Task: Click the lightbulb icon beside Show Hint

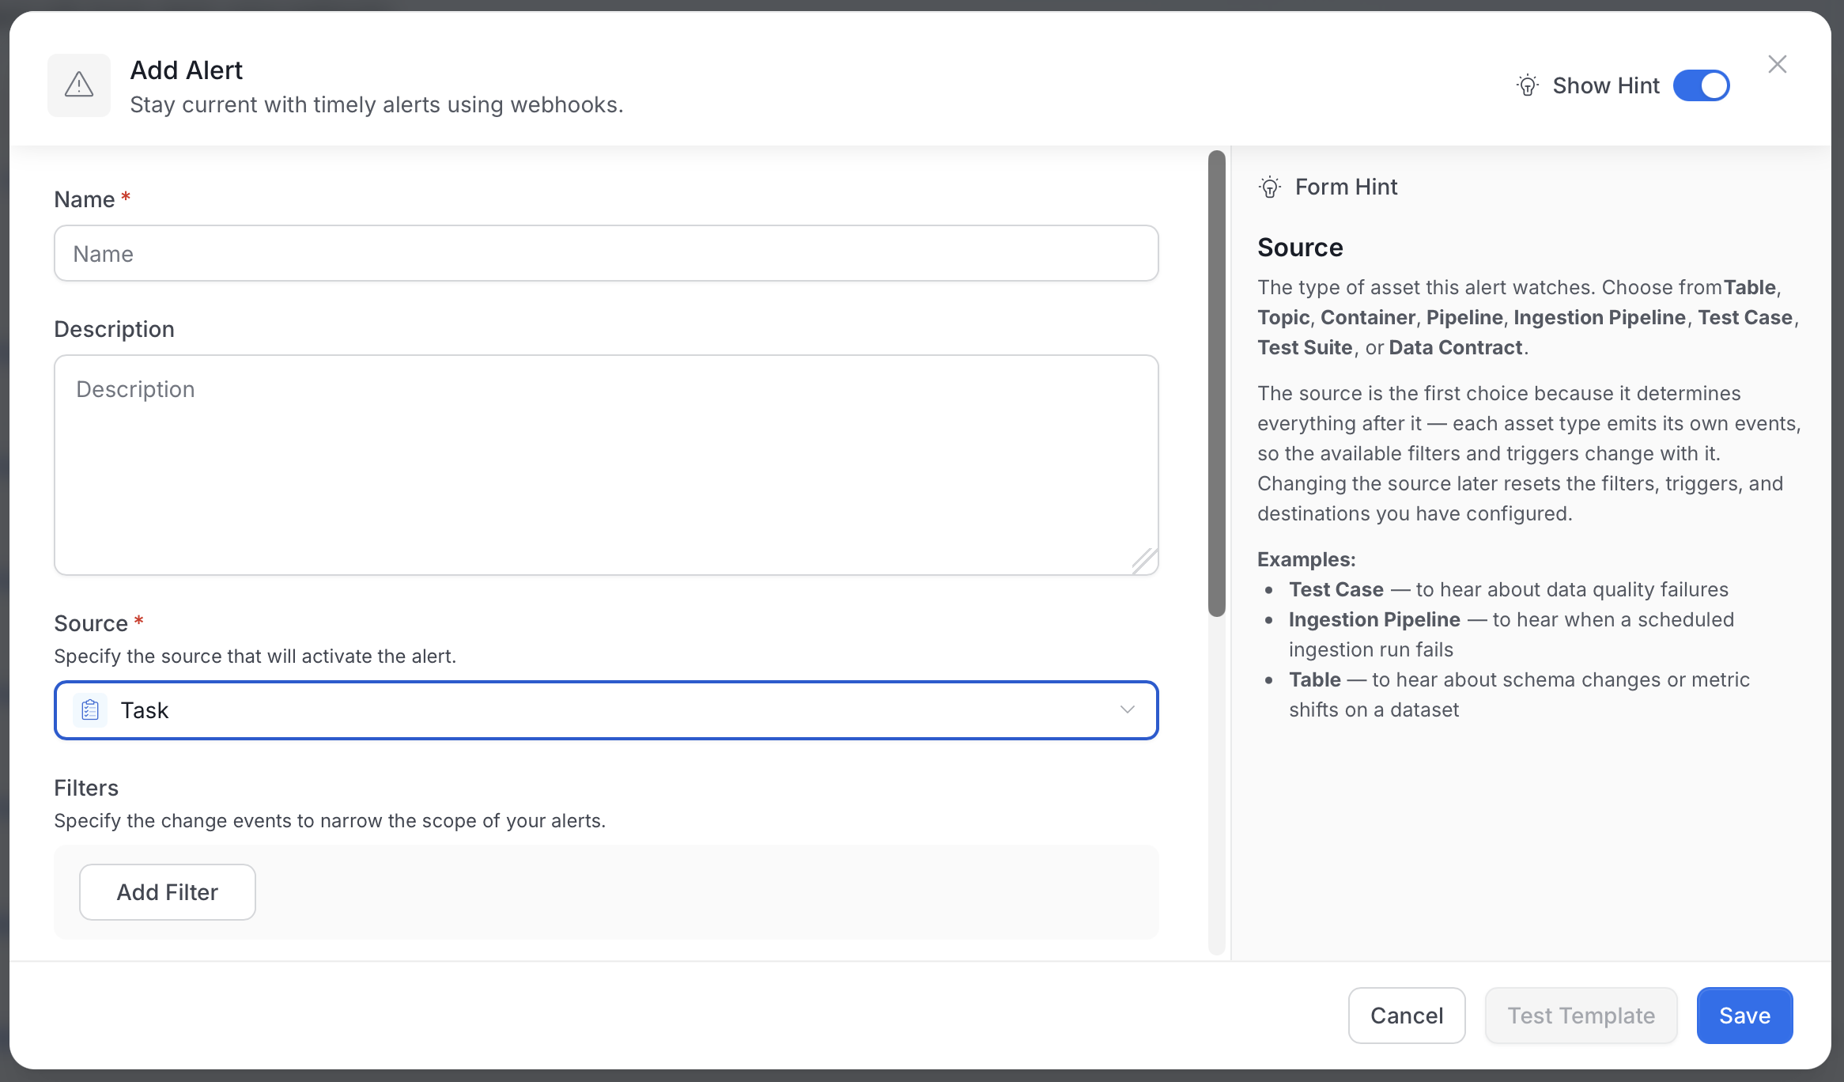Action: click(1528, 85)
